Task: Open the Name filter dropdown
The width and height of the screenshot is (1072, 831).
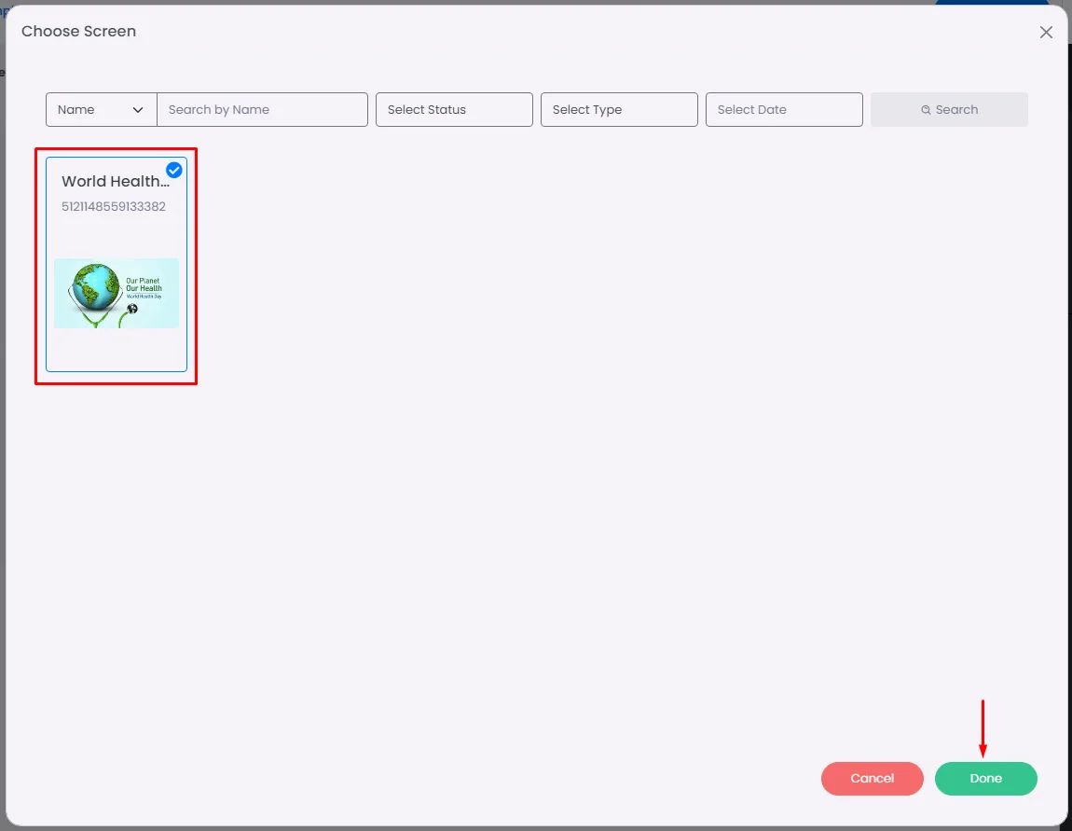Action: pyautogui.click(x=102, y=109)
